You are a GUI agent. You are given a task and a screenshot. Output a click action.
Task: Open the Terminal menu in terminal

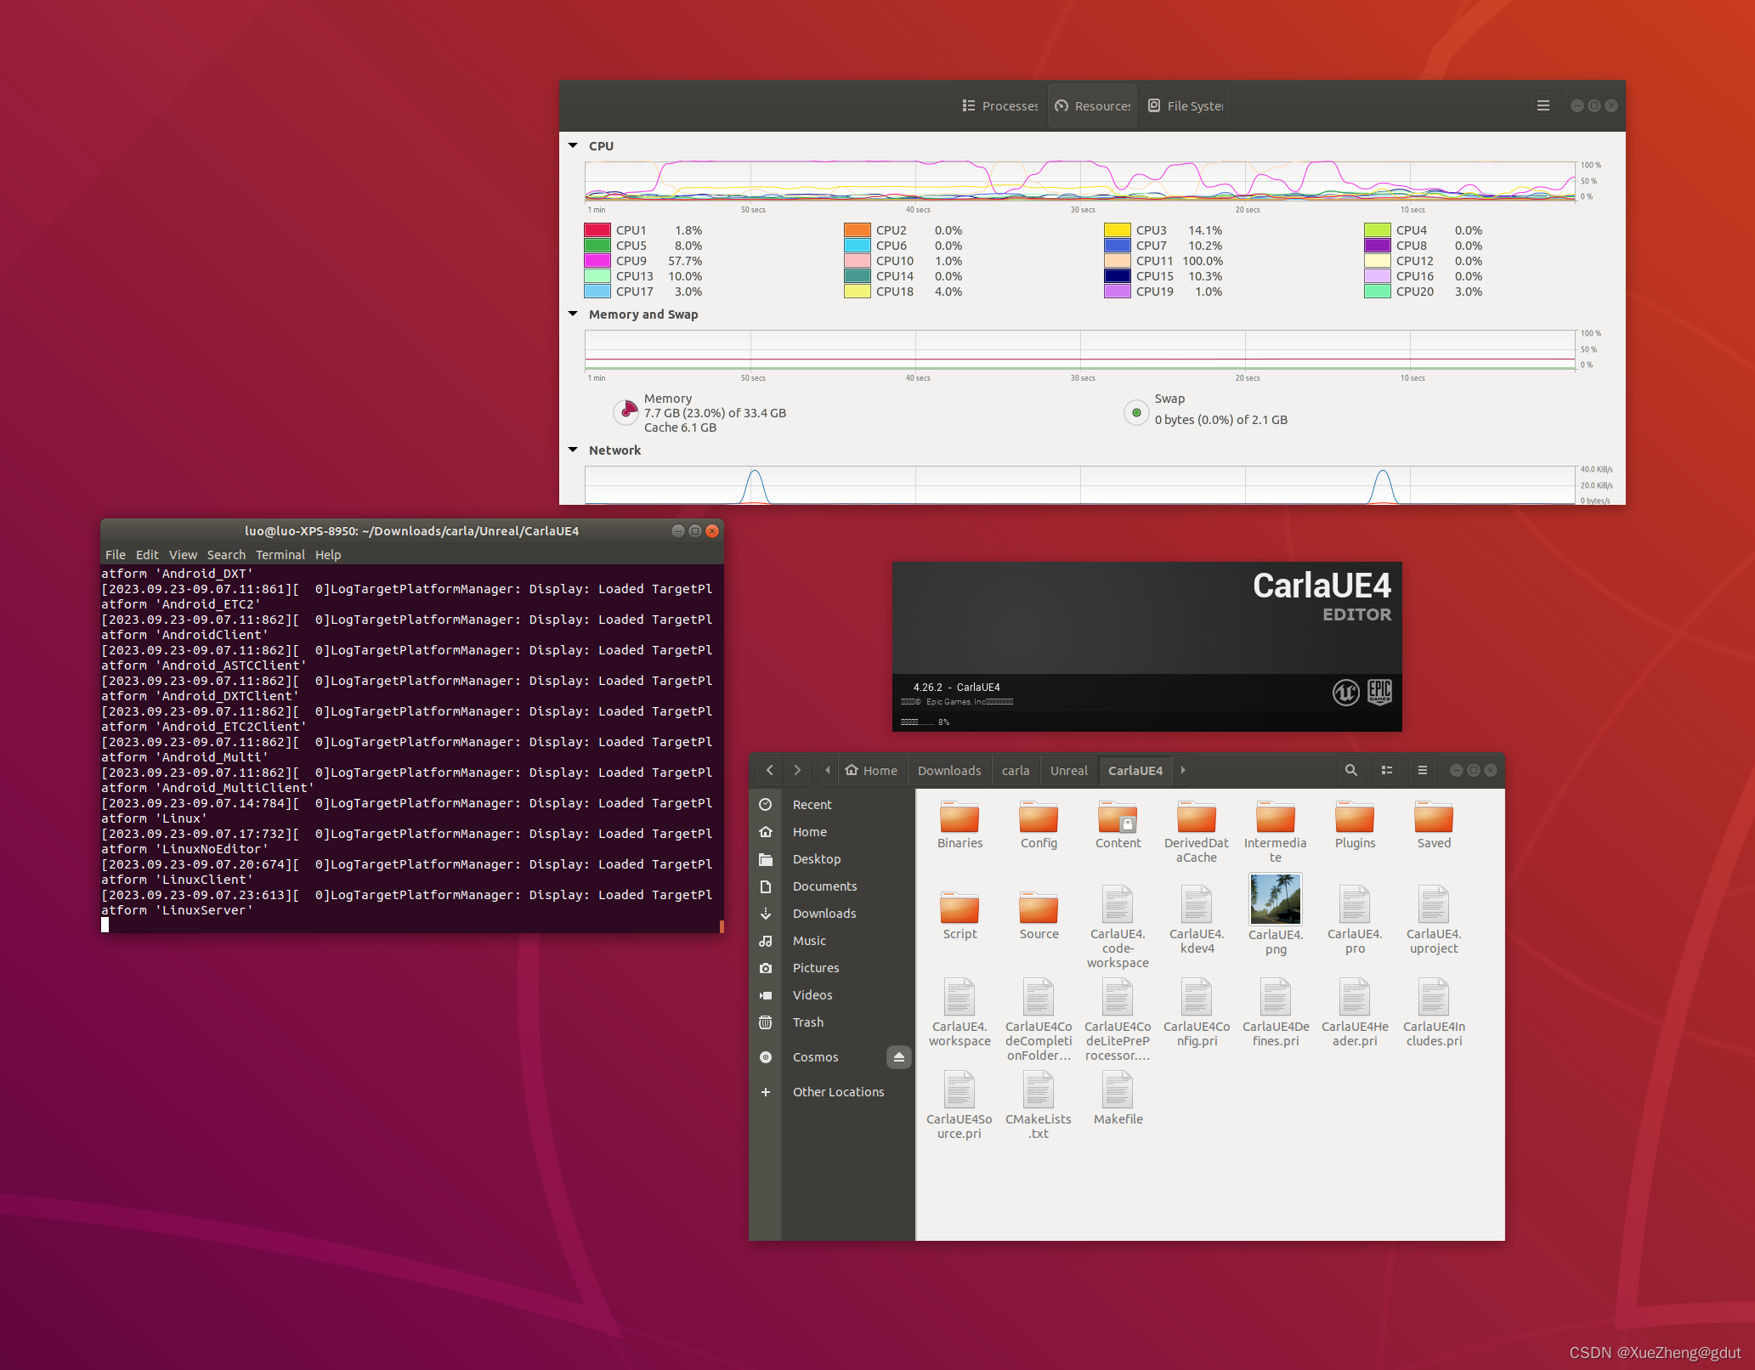click(x=280, y=554)
